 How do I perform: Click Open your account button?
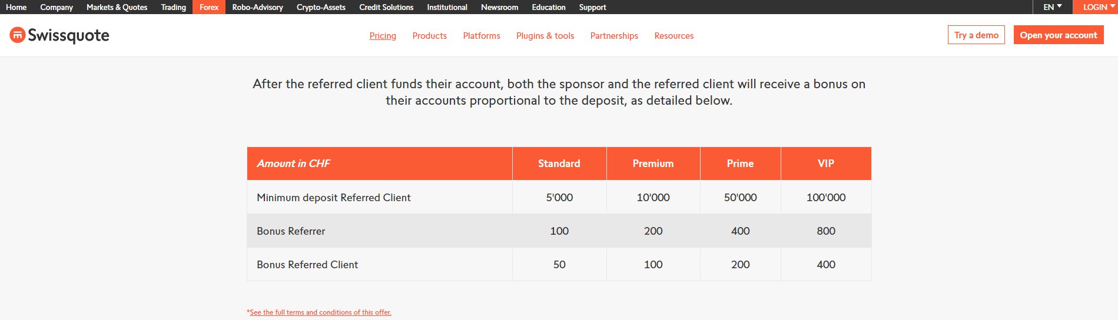point(1059,35)
